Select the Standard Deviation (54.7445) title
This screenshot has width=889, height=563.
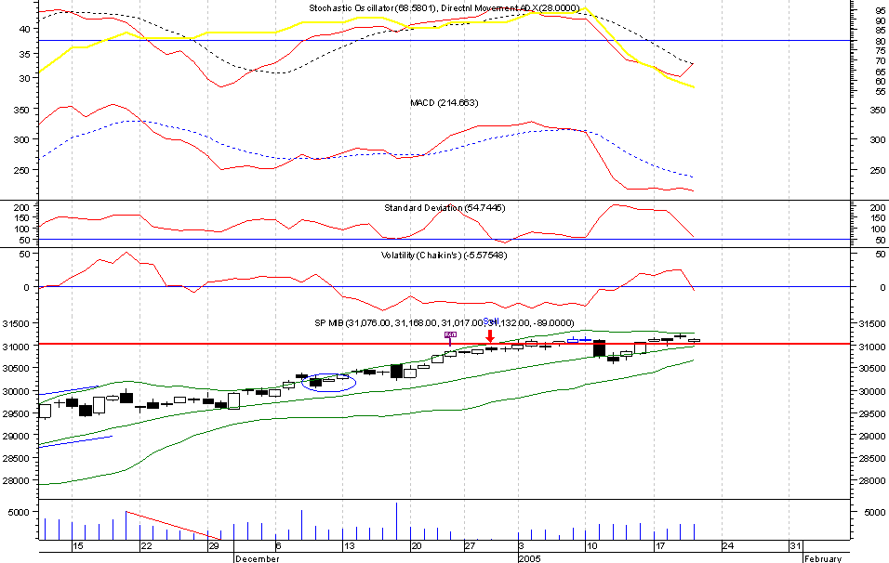click(x=444, y=208)
